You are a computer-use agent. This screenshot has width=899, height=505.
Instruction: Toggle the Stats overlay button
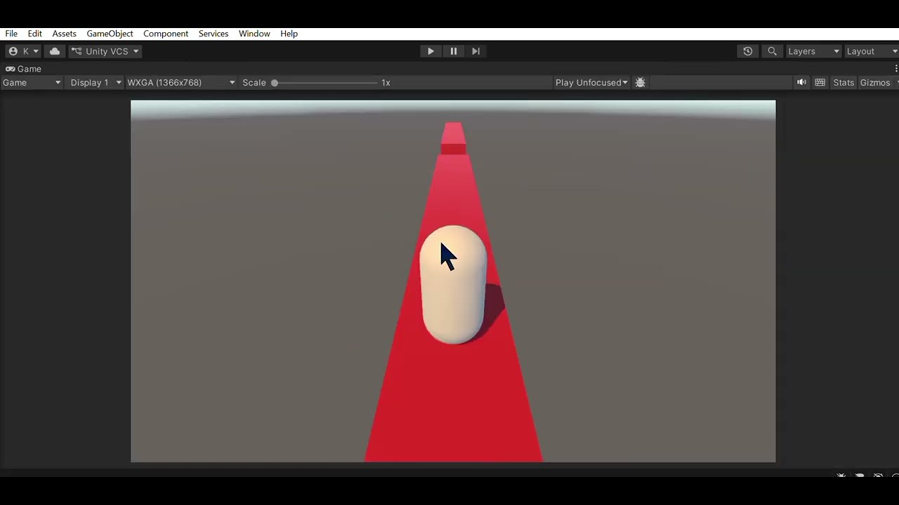[x=844, y=83]
